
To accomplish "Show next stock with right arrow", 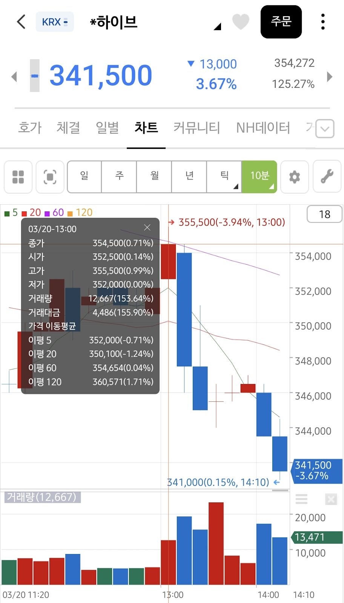I will [x=329, y=77].
